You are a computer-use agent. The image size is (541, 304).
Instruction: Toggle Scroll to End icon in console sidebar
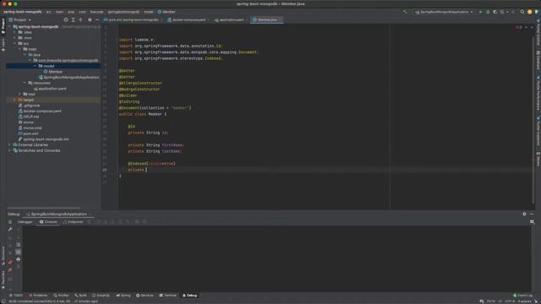(x=19, y=252)
